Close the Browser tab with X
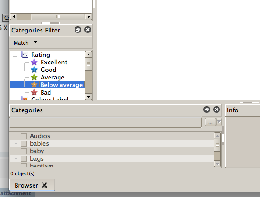The height and width of the screenshot is (197, 260). coord(44,185)
